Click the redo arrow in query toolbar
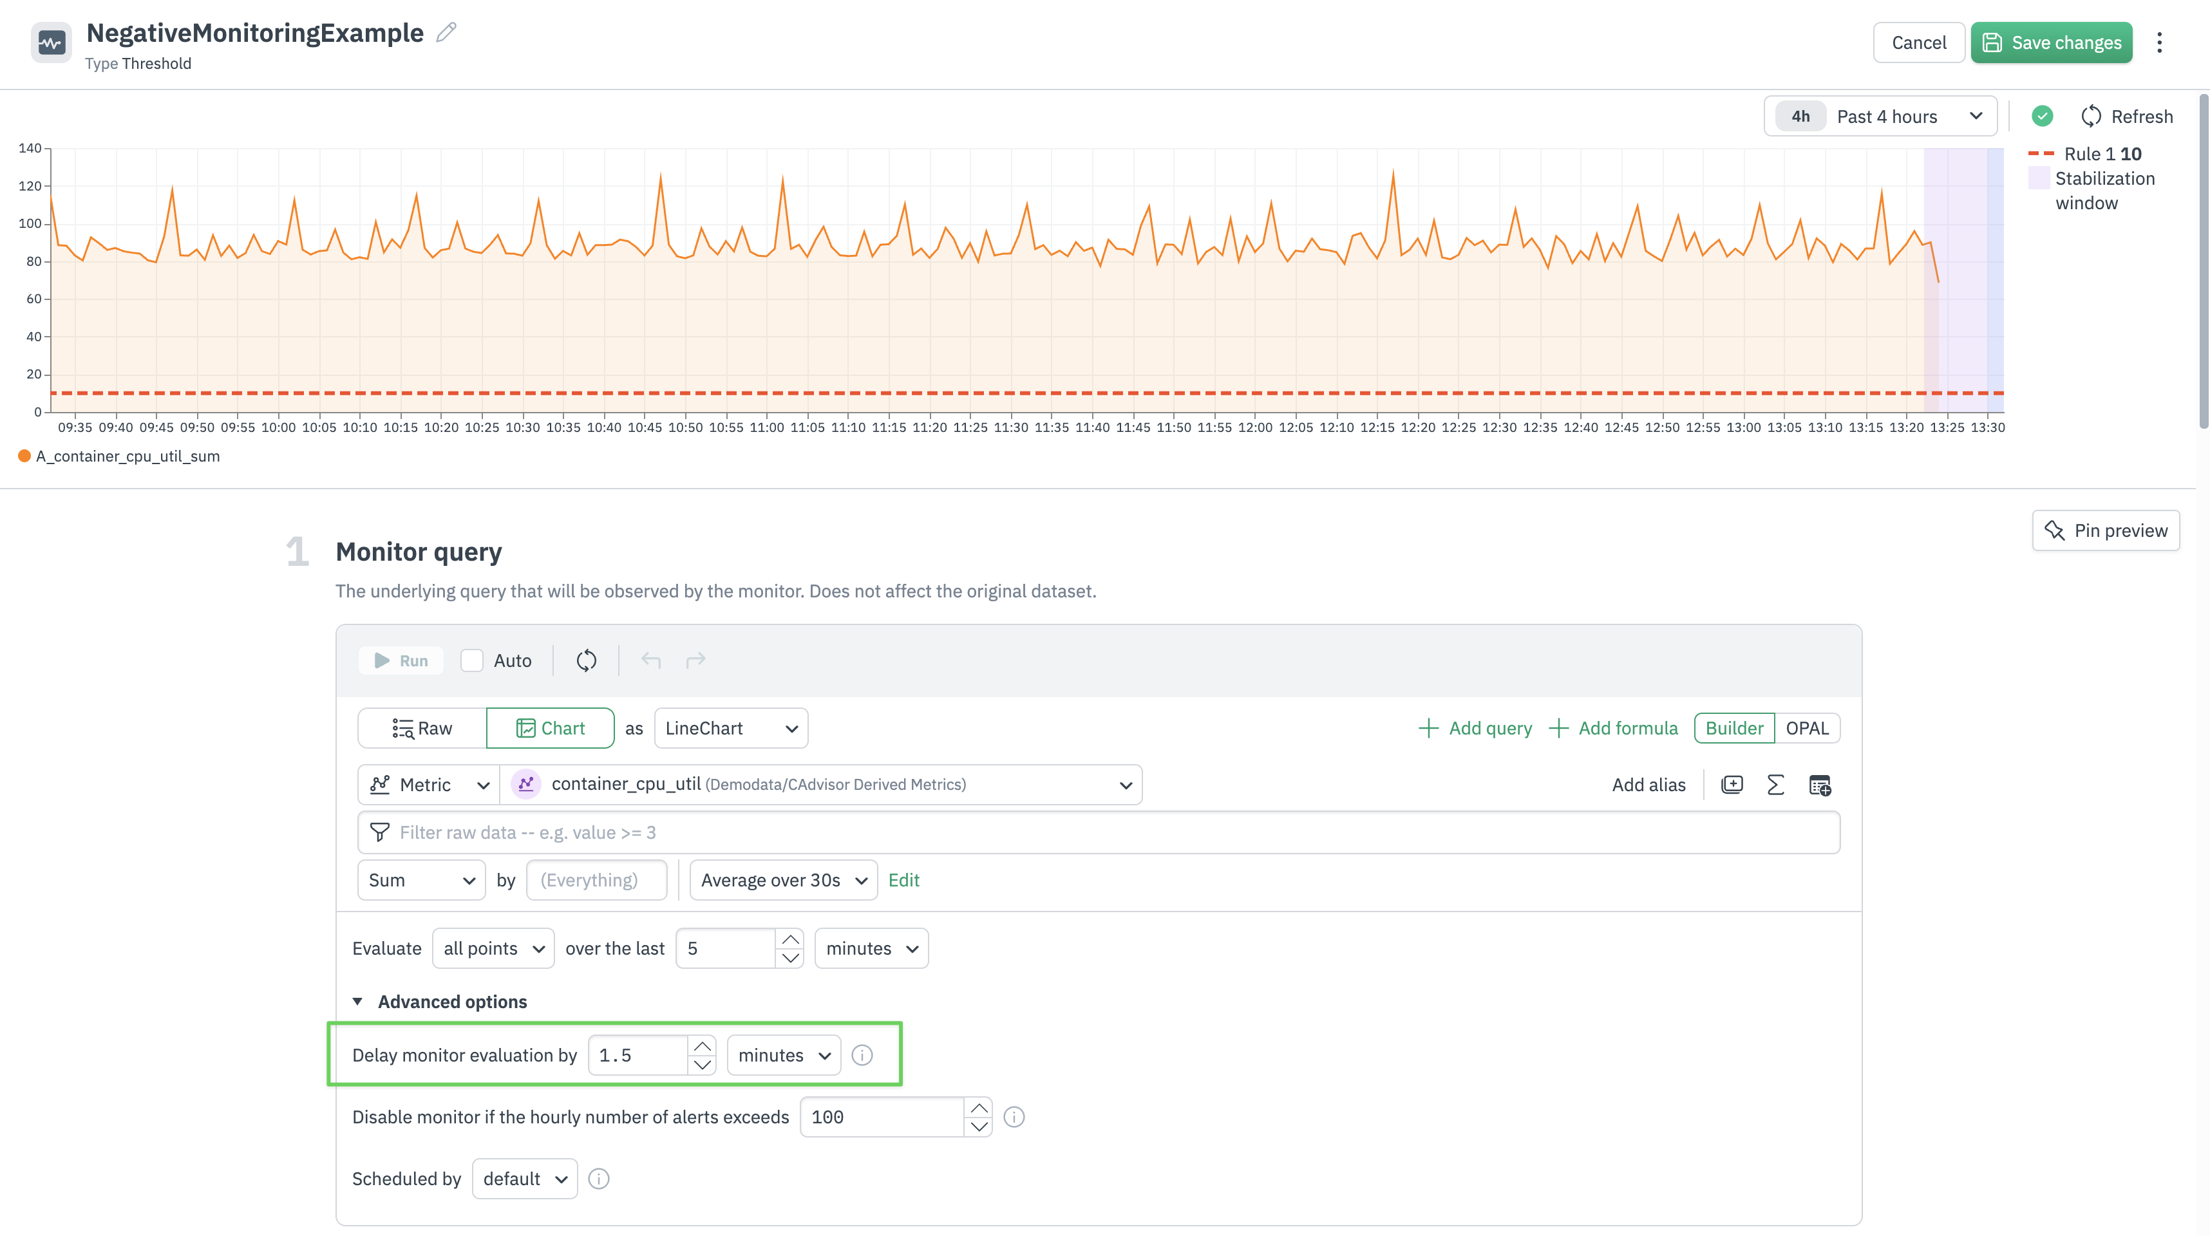This screenshot has width=2210, height=1236. 695,660
